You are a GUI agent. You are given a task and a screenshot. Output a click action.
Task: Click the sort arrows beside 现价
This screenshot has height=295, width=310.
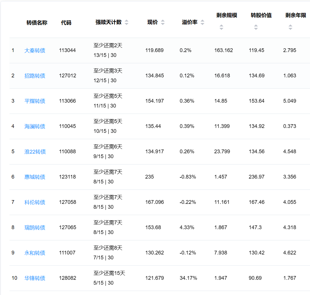163,22
